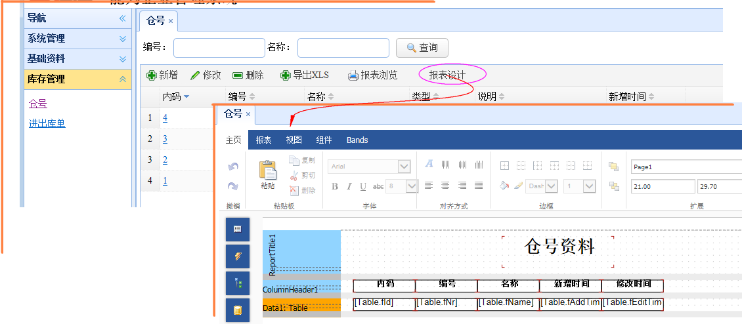Click the green plus icon beside 新增
742x324 pixels.
tap(152, 75)
